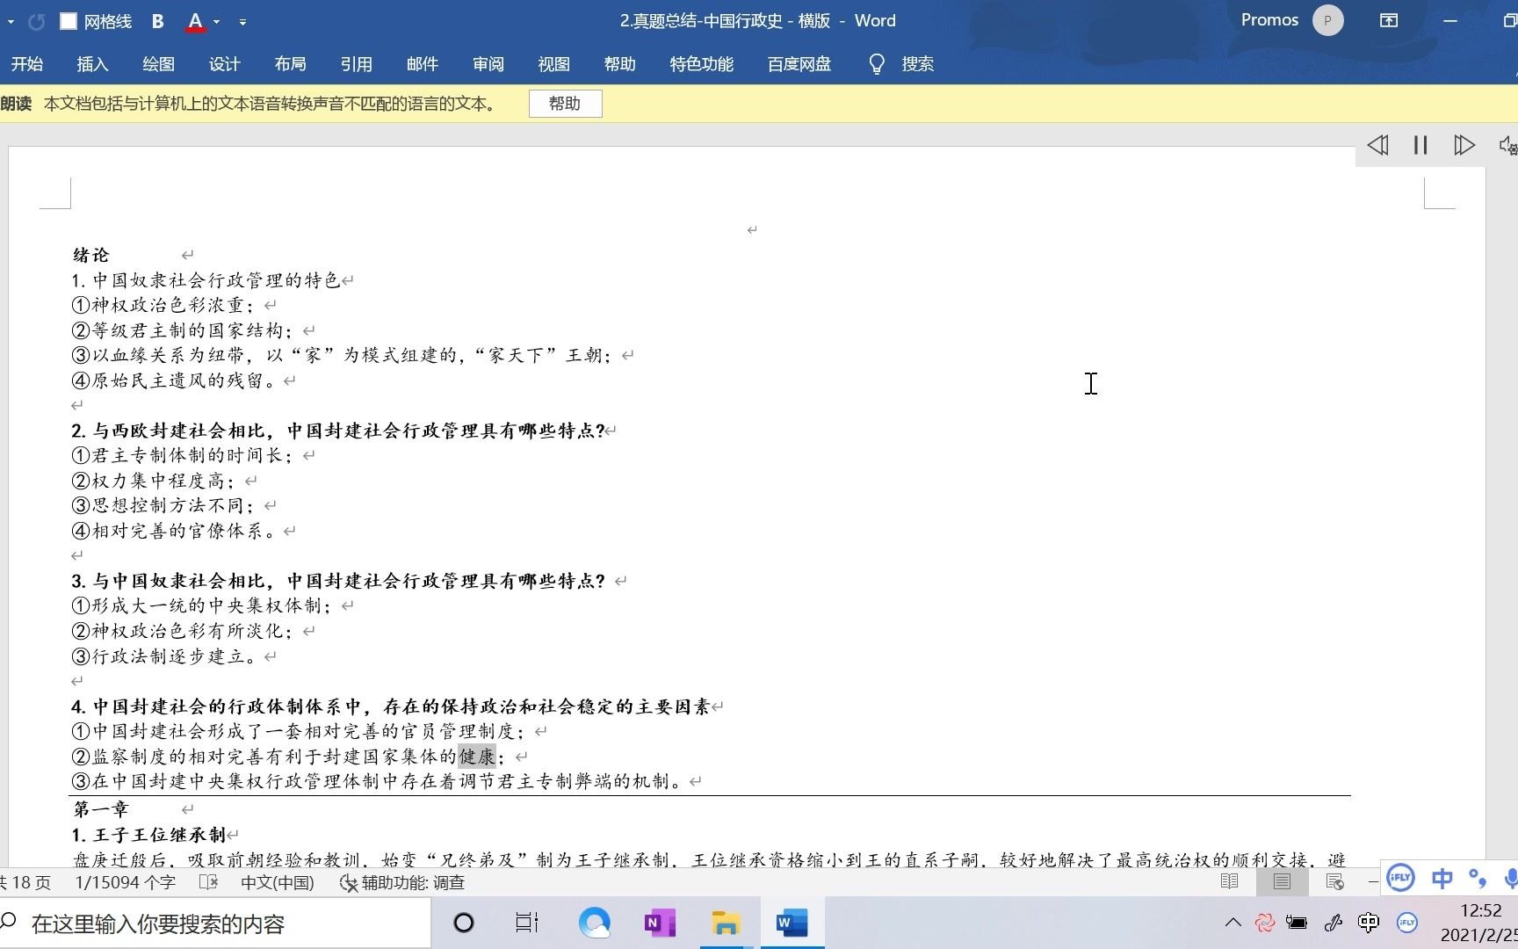Click heading 1. 王子王位继承制
The height and width of the screenshot is (949, 1518).
(x=148, y=835)
